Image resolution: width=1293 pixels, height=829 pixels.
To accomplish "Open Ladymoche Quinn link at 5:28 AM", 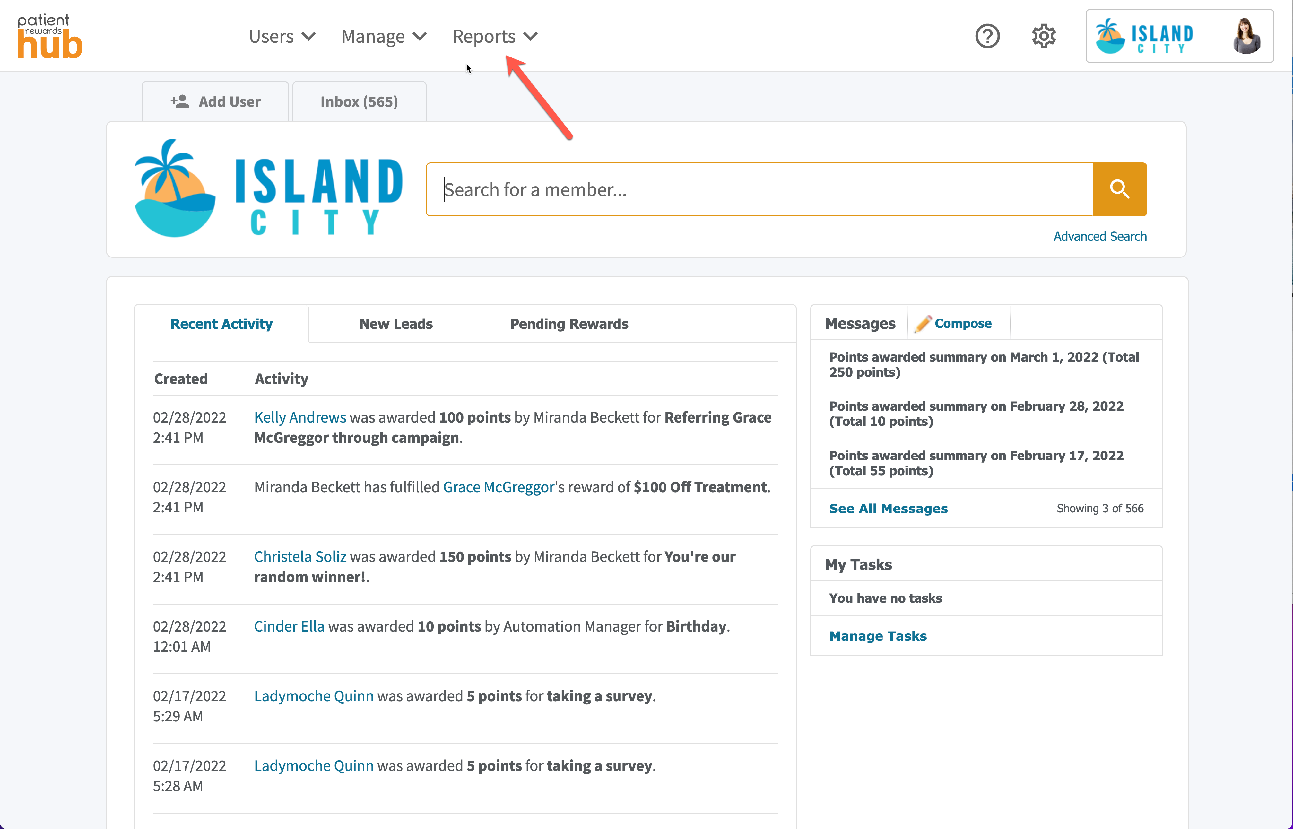I will click(x=314, y=765).
